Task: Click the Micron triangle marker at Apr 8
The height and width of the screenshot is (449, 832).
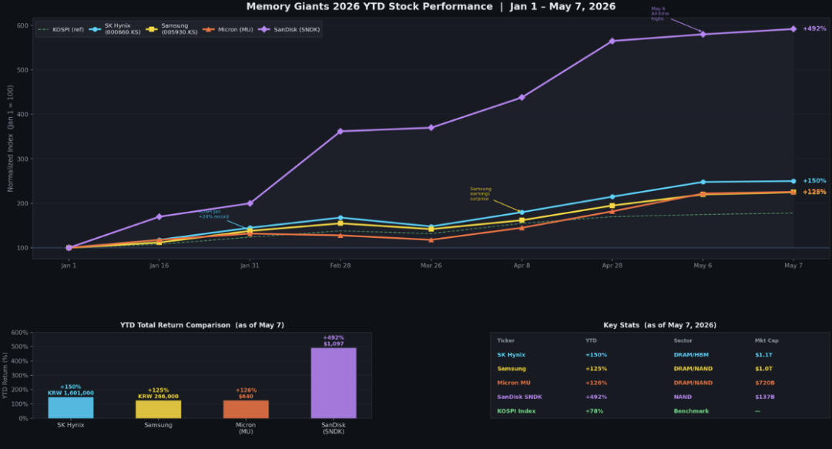Action: click(x=522, y=228)
